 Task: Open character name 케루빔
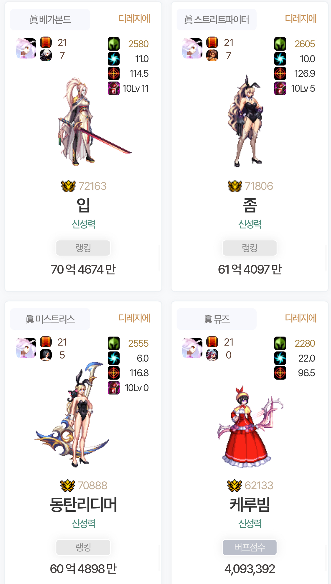tap(250, 504)
